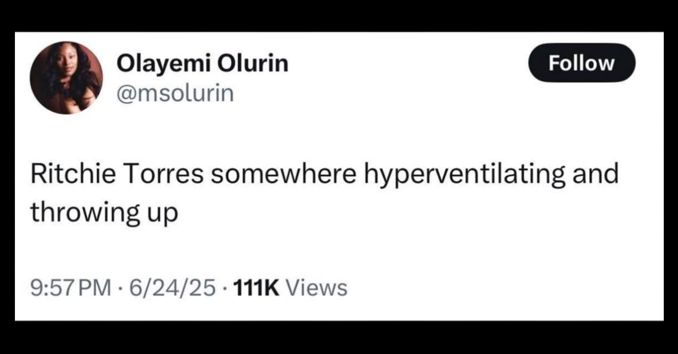The width and height of the screenshot is (678, 354).
Task: Click Olayemi Olurin's profile picture
Action: pos(66,78)
